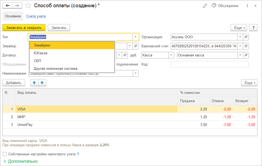This screenshot has width=262, height=166.
Task: Select ЮKassa from the type list
Action: pos(41,53)
